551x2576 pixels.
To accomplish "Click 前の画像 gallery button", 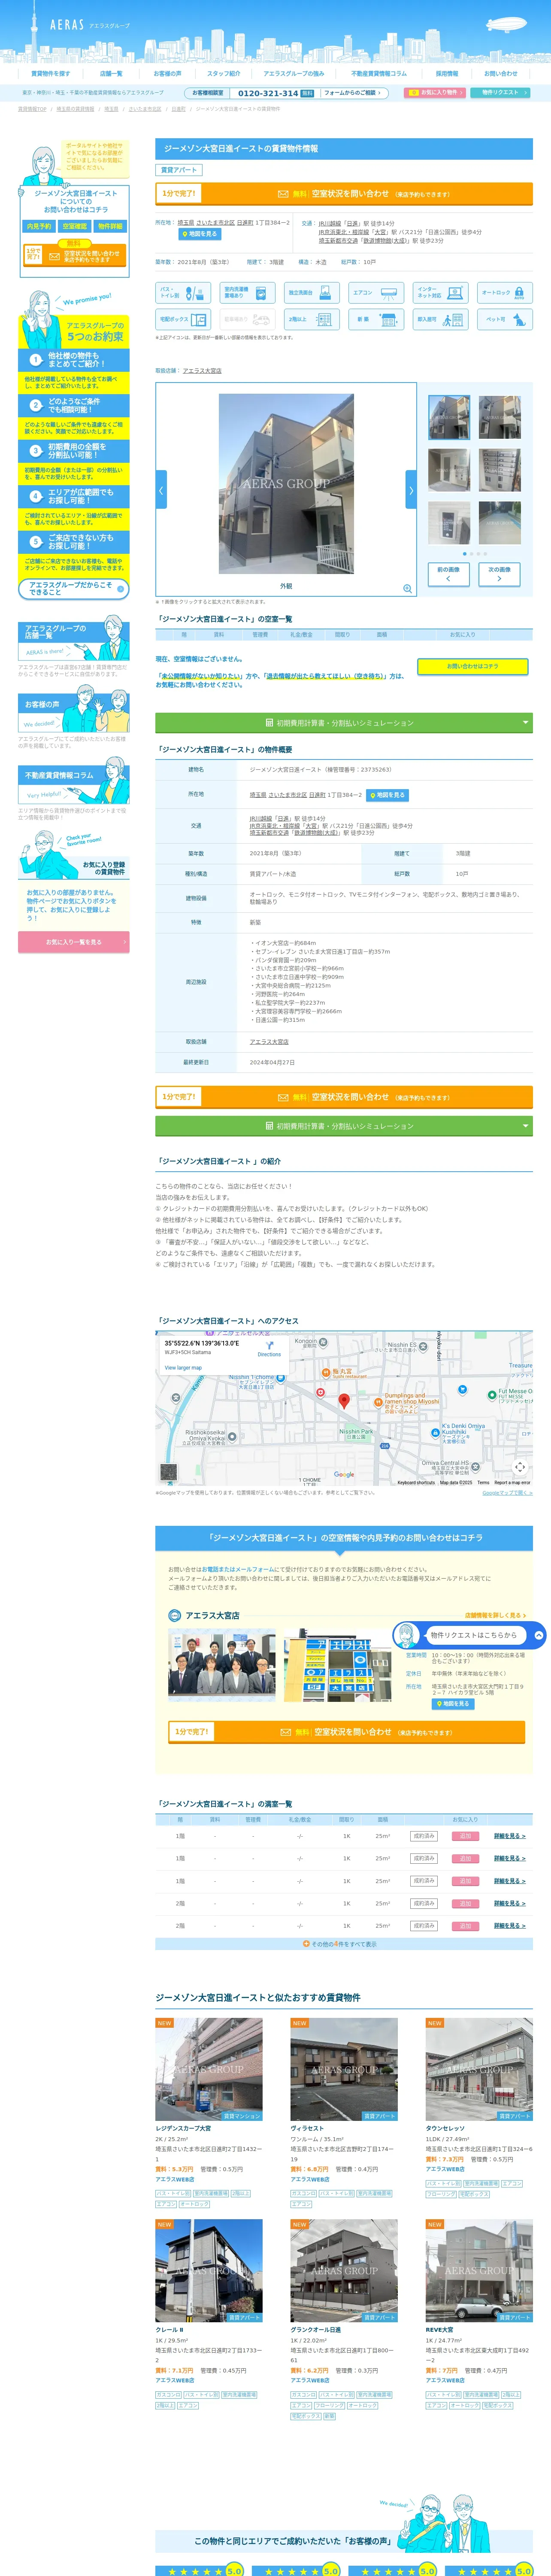I will coord(448,574).
